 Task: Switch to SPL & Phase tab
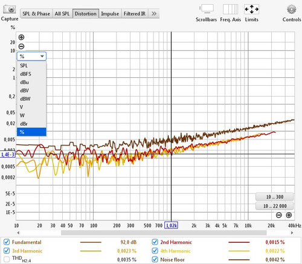pyautogui.click(x=36, y=14)
